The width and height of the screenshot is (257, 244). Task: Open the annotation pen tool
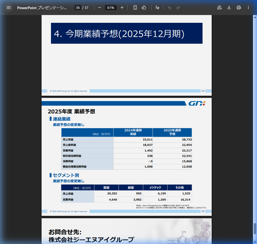pos(157,8)
